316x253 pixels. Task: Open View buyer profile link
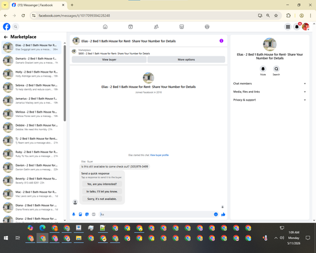[159, 155]
